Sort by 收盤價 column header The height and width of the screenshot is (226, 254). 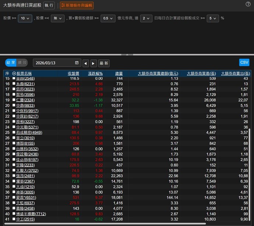(x=73, y=74)
